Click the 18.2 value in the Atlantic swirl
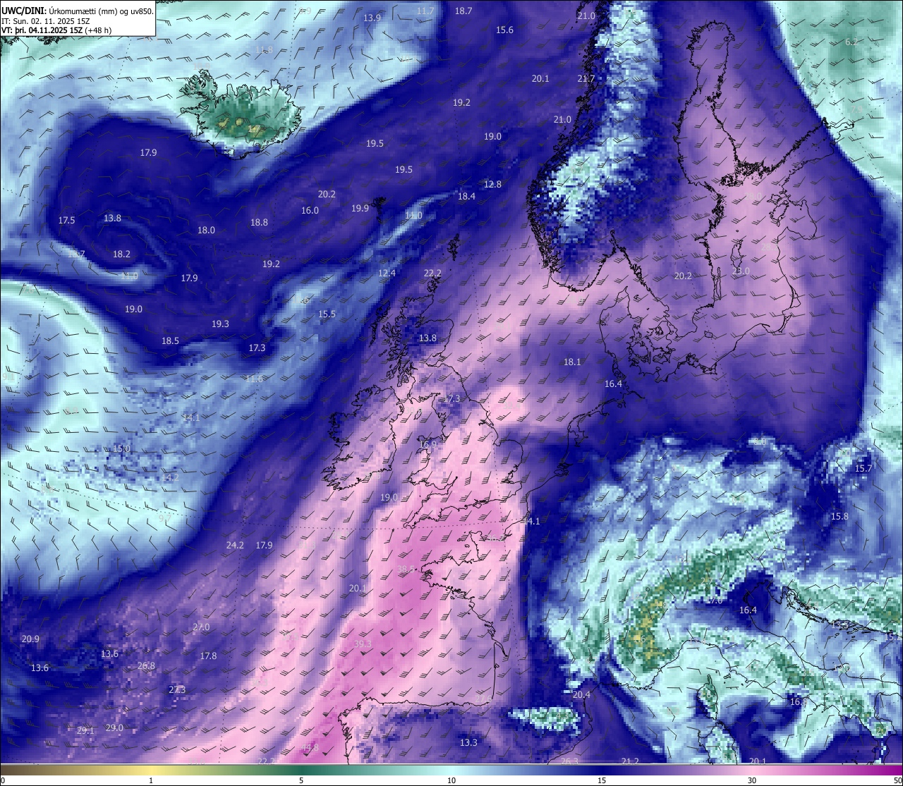This screenshot has height=786, width=903. (121, 254)
